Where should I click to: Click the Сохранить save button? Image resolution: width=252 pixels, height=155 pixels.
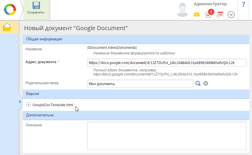click(x=36, y=8)
